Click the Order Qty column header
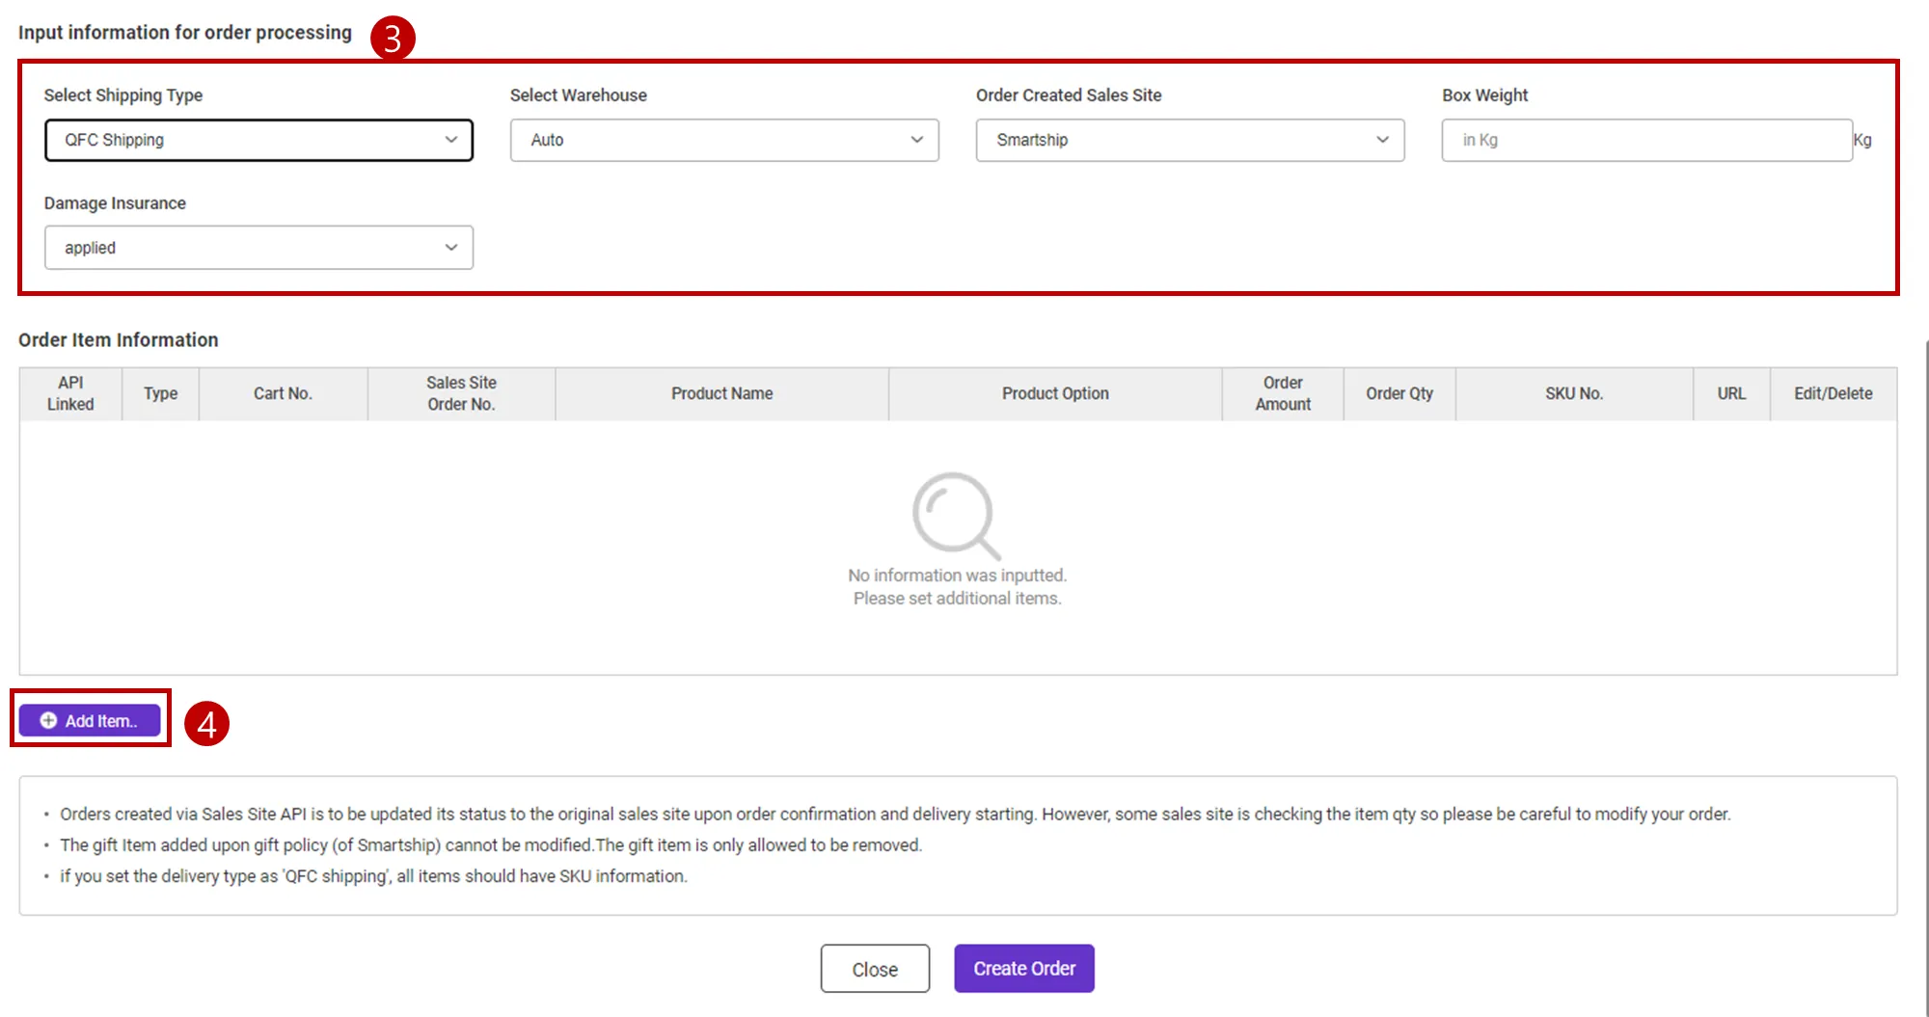This screenshot has width=1929, height=1017. 1399,393
